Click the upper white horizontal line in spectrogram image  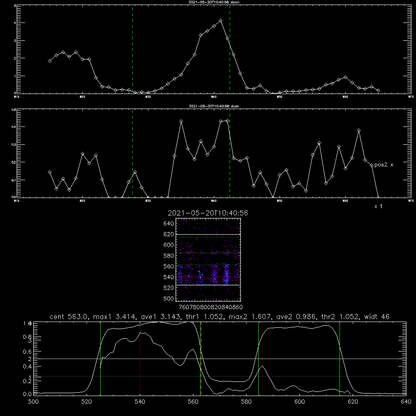pyautogui.click(x=208, y=234)
